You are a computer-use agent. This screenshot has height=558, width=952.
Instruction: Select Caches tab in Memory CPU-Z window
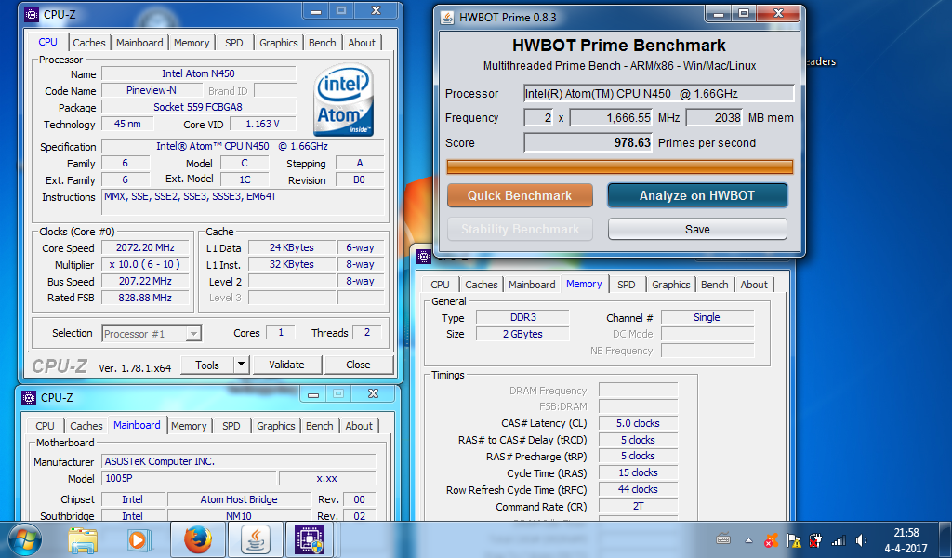tap(481, 285)
